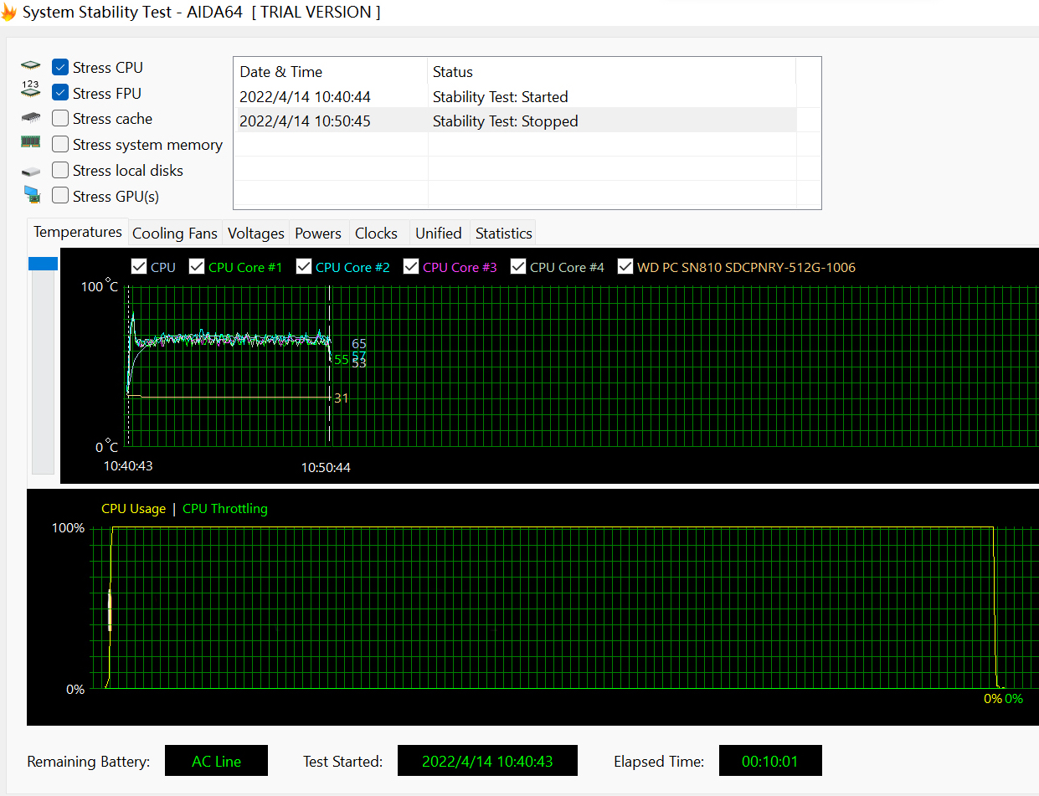
Task: Select the Statistics tab
Action: 503,234
